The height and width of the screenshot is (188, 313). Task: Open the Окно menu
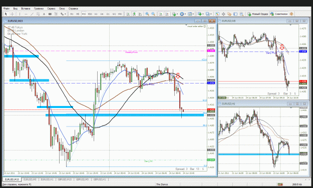[62, 8]
